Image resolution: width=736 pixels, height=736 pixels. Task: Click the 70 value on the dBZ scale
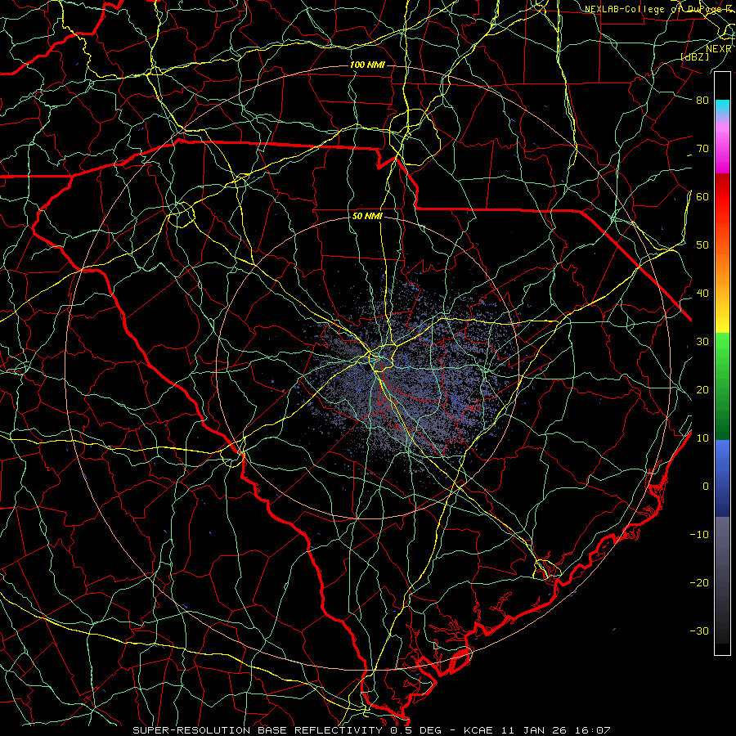click(702, 149)
